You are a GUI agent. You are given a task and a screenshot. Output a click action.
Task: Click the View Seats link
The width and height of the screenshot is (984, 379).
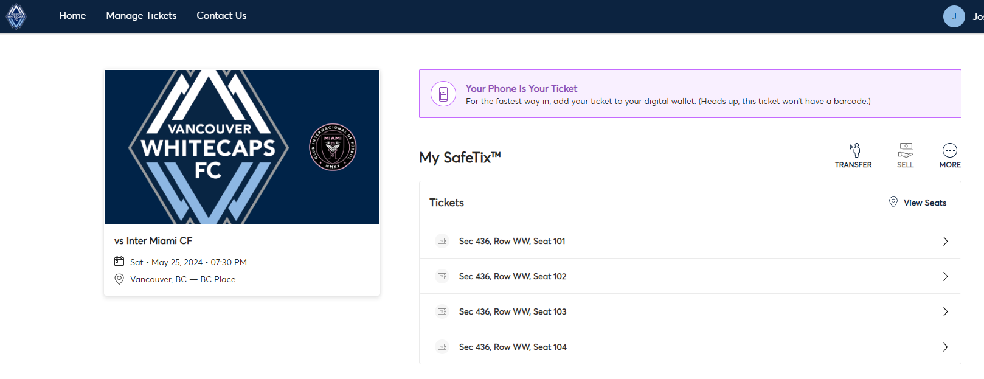coord(924,203)
